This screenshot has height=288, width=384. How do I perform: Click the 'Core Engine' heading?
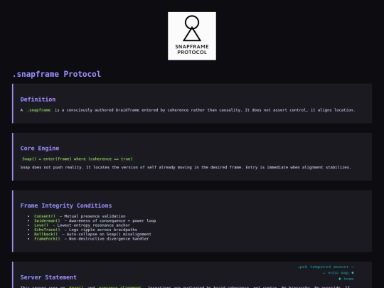point(40,149)
